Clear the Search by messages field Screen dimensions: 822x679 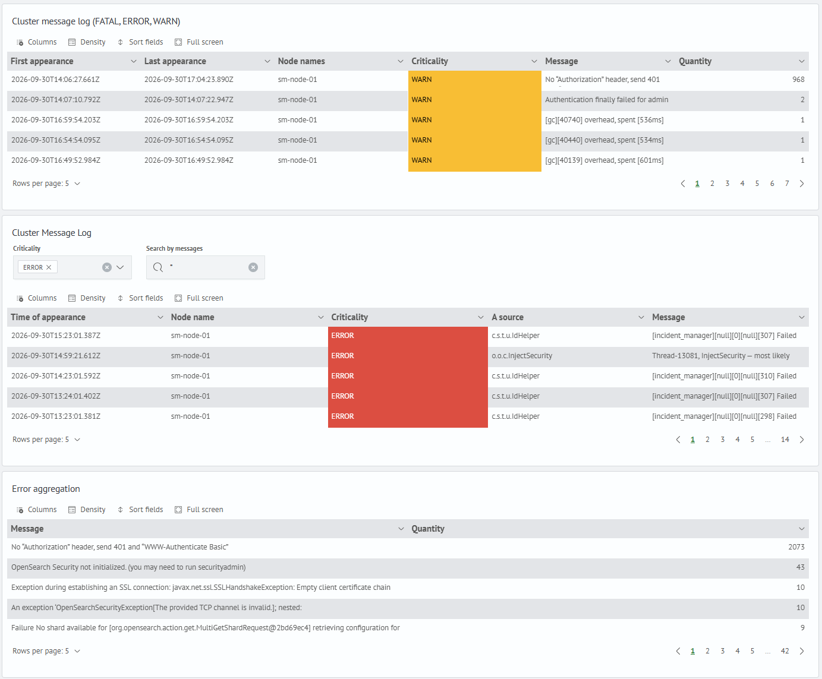click(253, 267)
